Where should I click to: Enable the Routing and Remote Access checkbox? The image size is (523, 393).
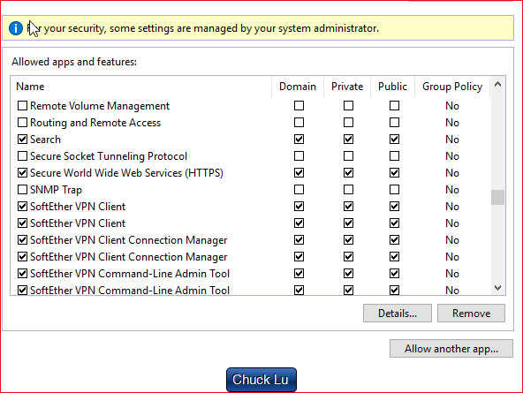22,123
